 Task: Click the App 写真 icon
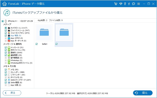click(9, 36)
